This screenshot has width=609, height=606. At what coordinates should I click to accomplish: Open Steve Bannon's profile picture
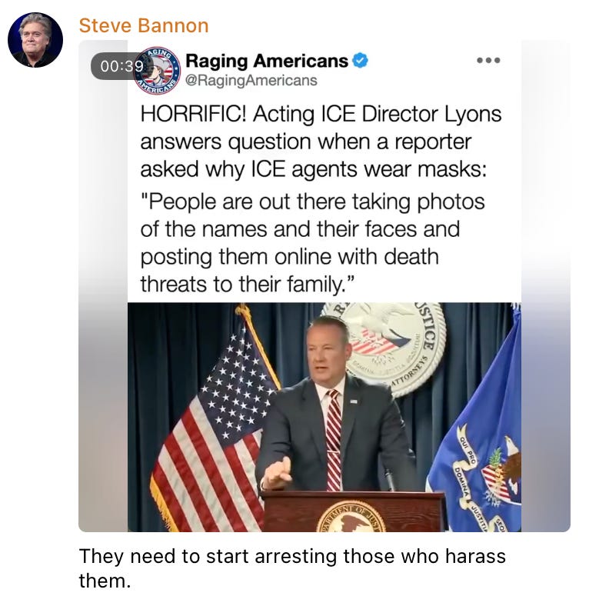[35, 40]
